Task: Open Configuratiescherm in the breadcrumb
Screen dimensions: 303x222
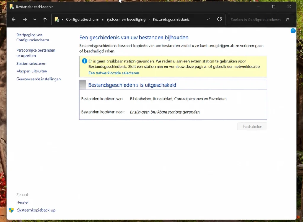Action: click(82, 20)
